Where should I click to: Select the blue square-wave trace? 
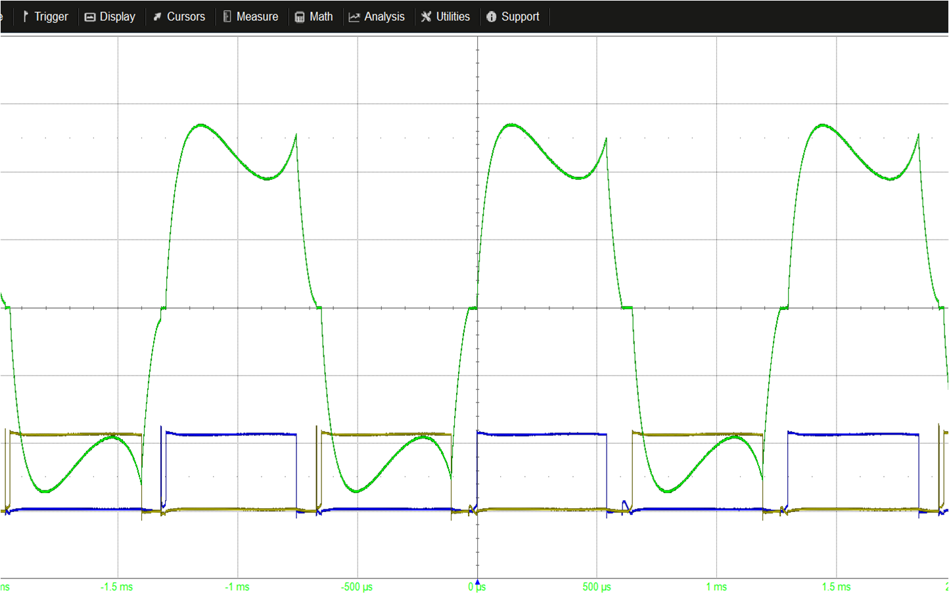(230, 434)
